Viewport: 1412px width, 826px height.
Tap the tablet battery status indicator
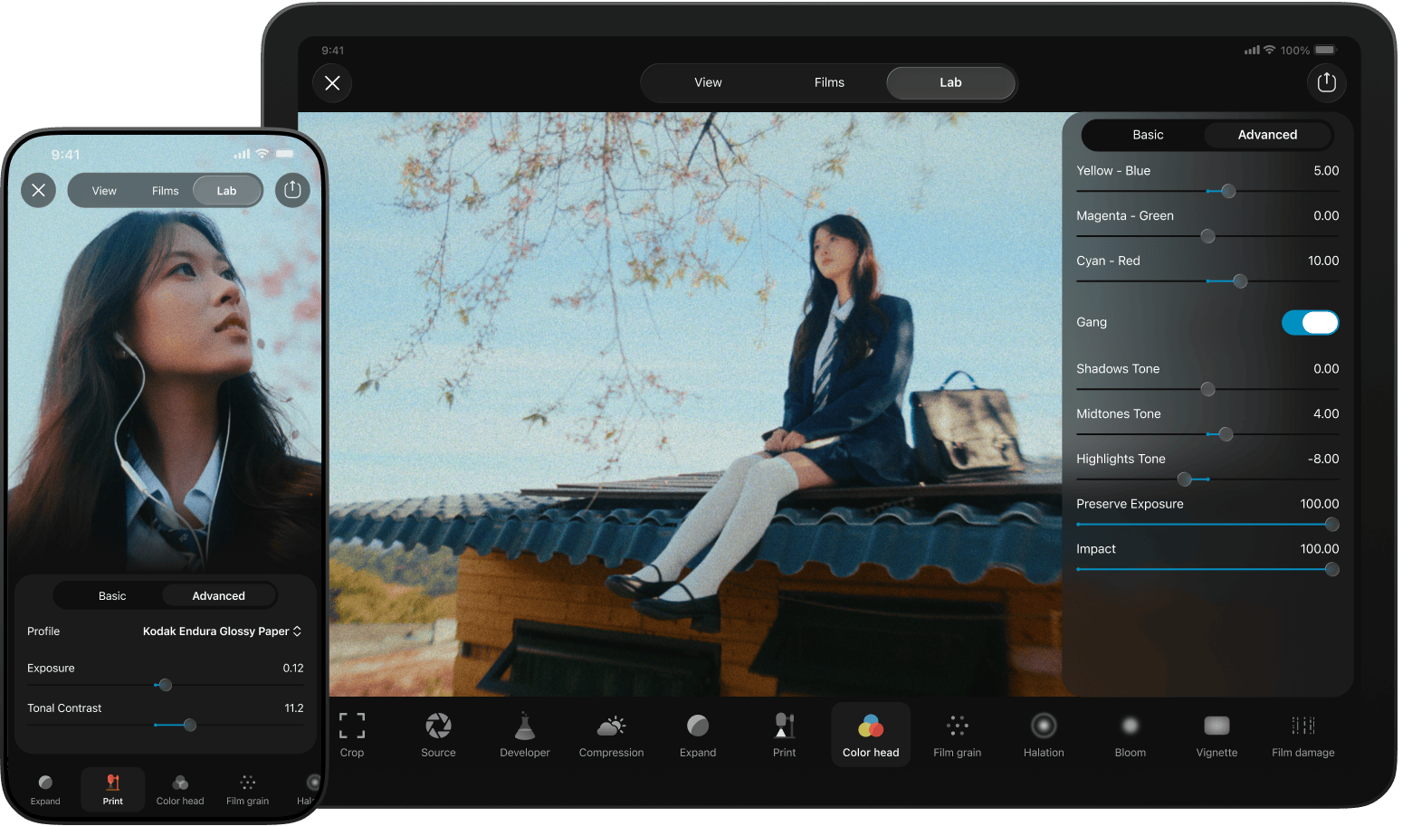click(1325, 51)
